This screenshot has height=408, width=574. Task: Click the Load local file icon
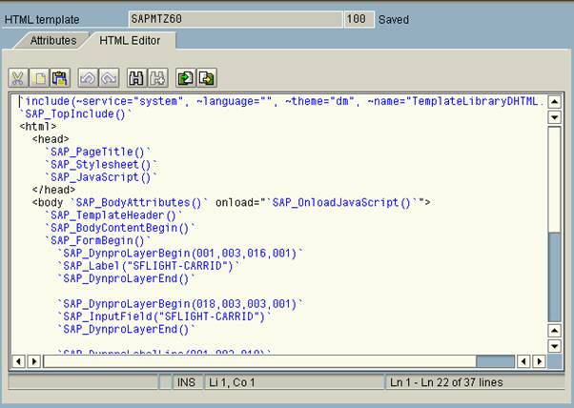click(x=186, y=78)
